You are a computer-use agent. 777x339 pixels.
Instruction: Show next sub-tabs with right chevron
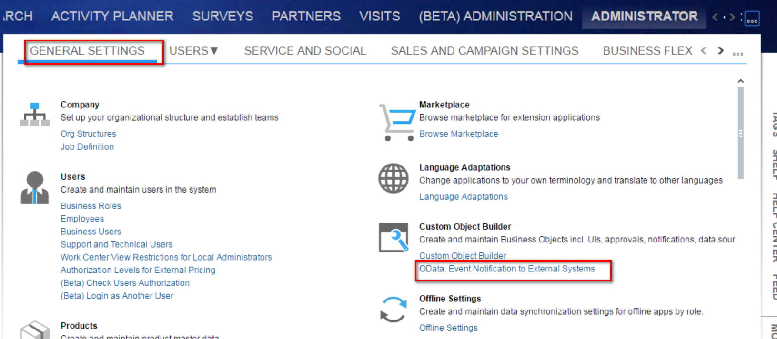click(x=721, y=51)
